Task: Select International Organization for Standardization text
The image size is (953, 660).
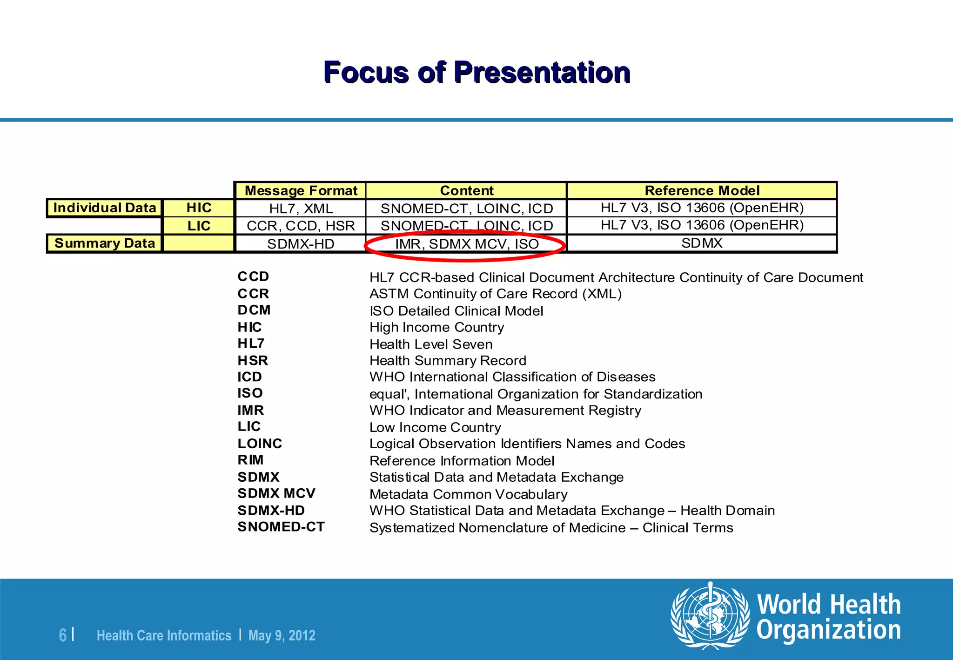Action: pos(558,394)
